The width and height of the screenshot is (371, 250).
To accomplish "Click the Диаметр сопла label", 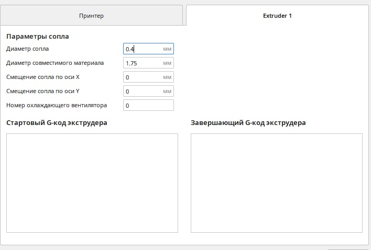I will pyautogui.click(x=27, y=49).
